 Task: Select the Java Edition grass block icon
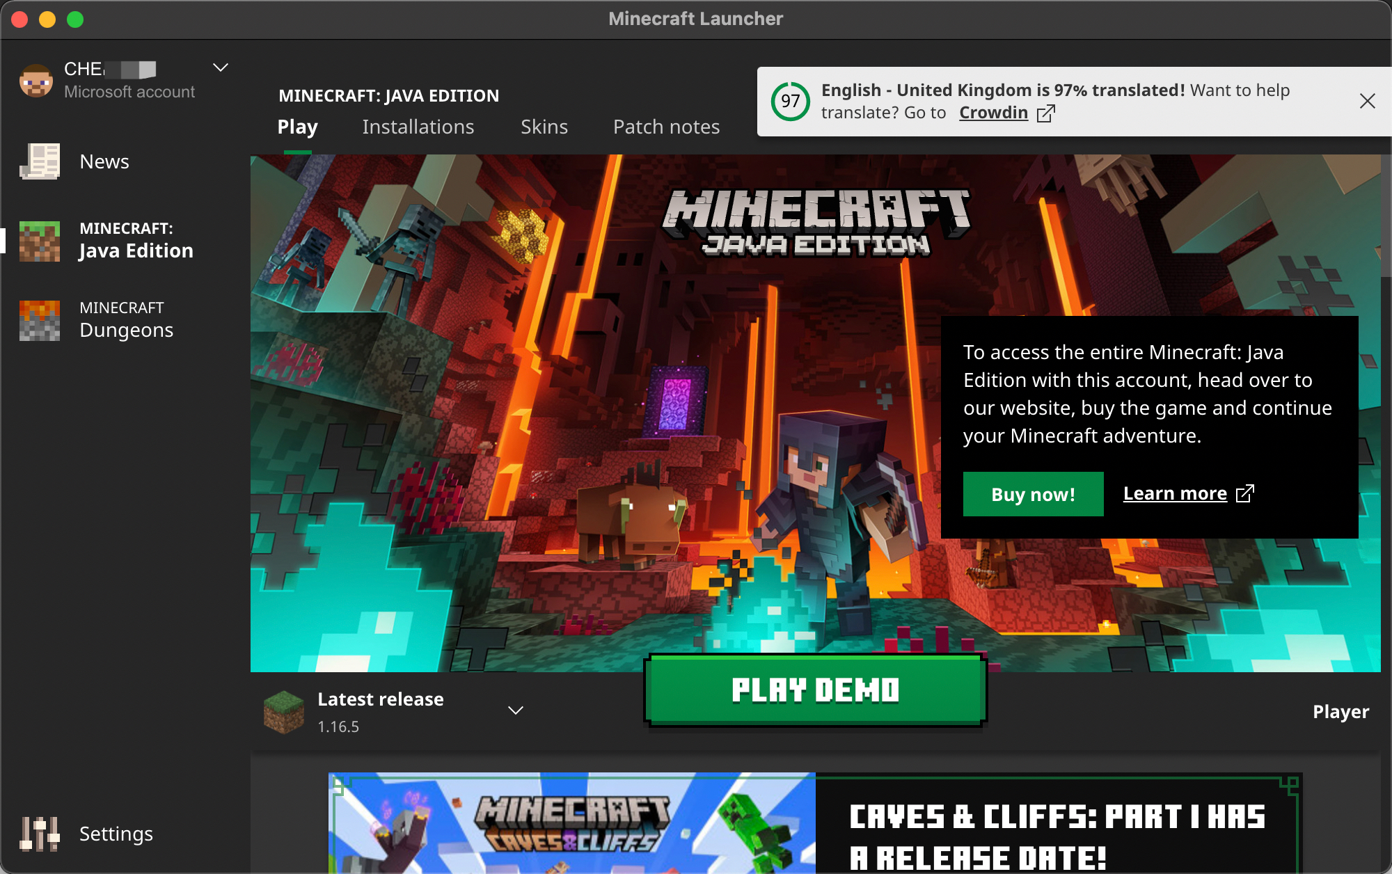pos(40,241)
